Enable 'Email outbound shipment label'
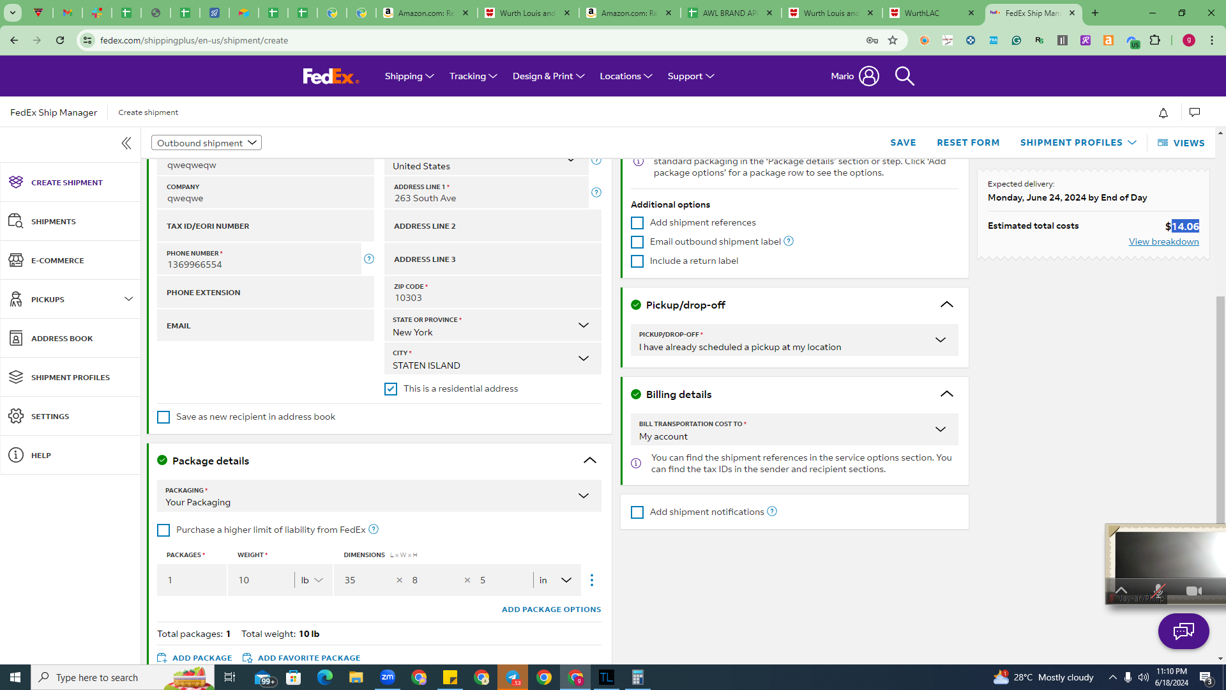The height and width of the screenshot is (690, 1226). click(637, 242)
